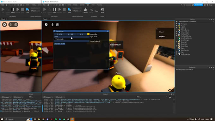Viewport: 215px width, 121px height.
Task: Open All Messages dropdown in left Output
Action: (6, 97)
